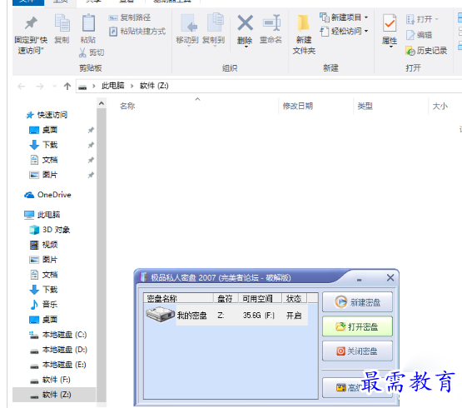Image resolution: width=462 pixels, height=408 pixels.
Task: Select OneDrive in the sidebar
Action: [47, 195]
